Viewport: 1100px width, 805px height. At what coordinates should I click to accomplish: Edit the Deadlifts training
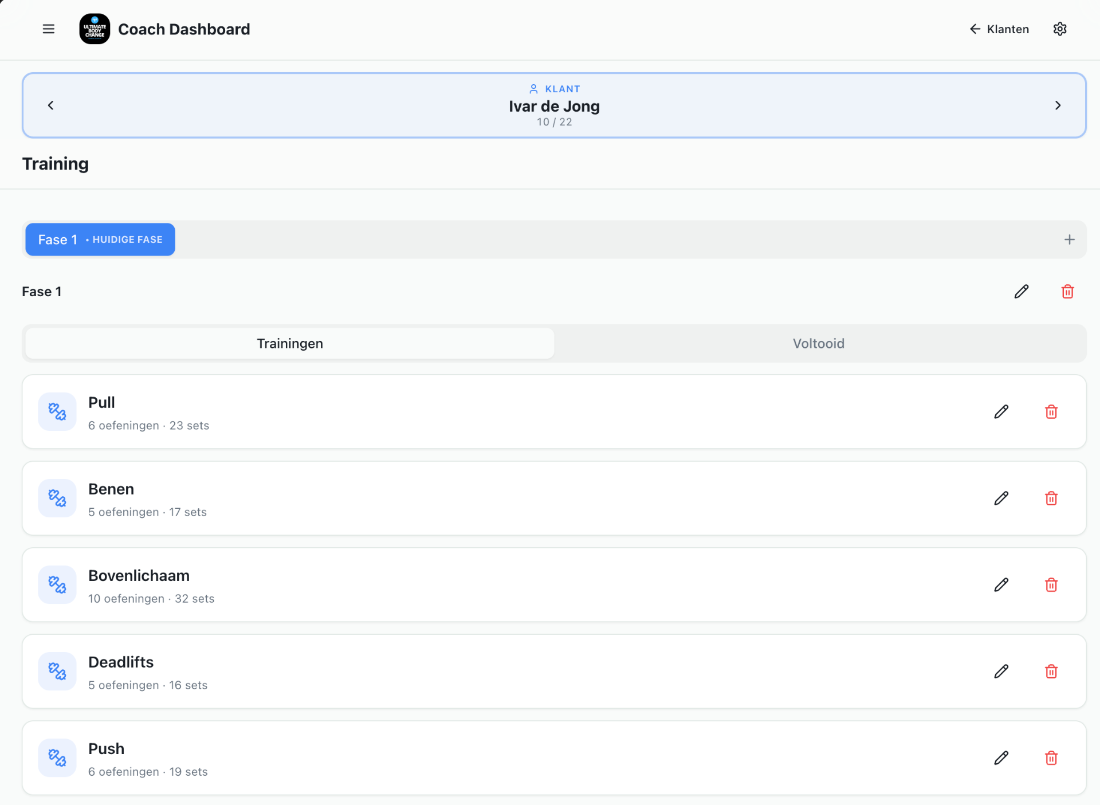click(x=1001, y=672)
